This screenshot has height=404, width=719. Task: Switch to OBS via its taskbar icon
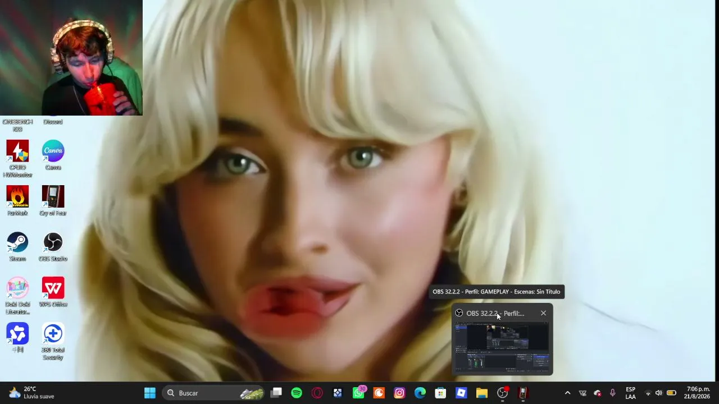[503, 393]
